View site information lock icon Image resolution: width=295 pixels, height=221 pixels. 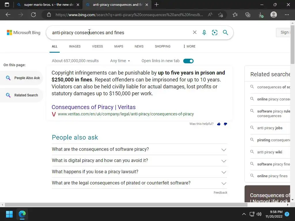tap(49, 15)
